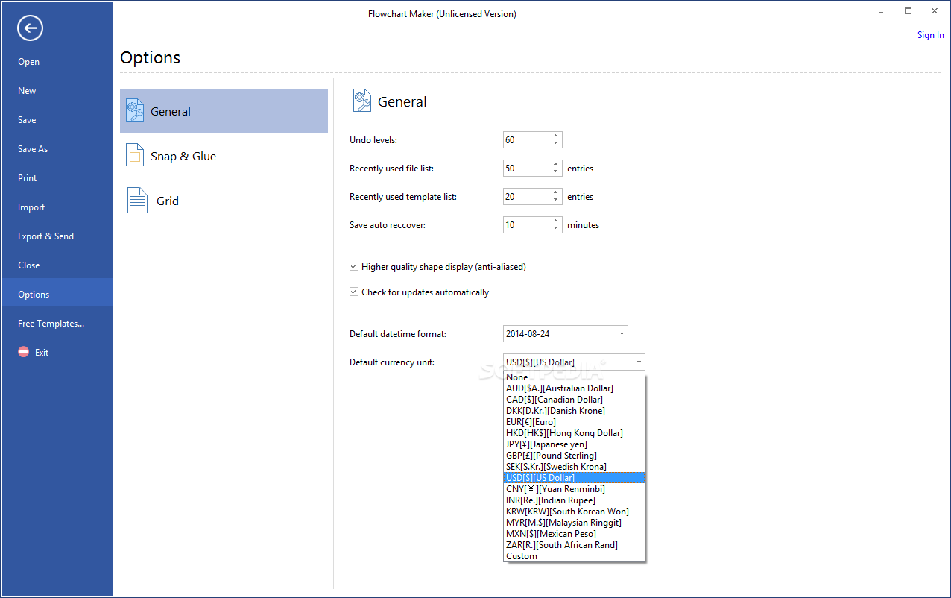The image size is (951, 598).
Task: Click the Grid page icon
Action: pos(137,200)
